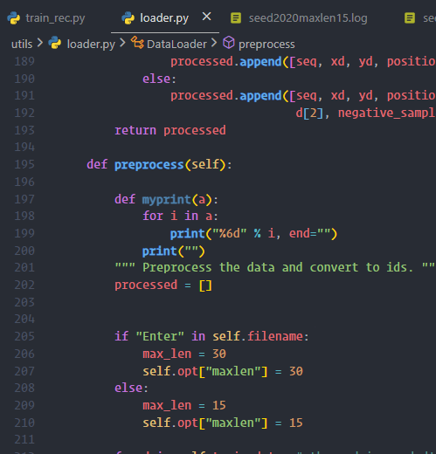
Task: Open the DataLoader class breadcrumb
Action: 176,45
